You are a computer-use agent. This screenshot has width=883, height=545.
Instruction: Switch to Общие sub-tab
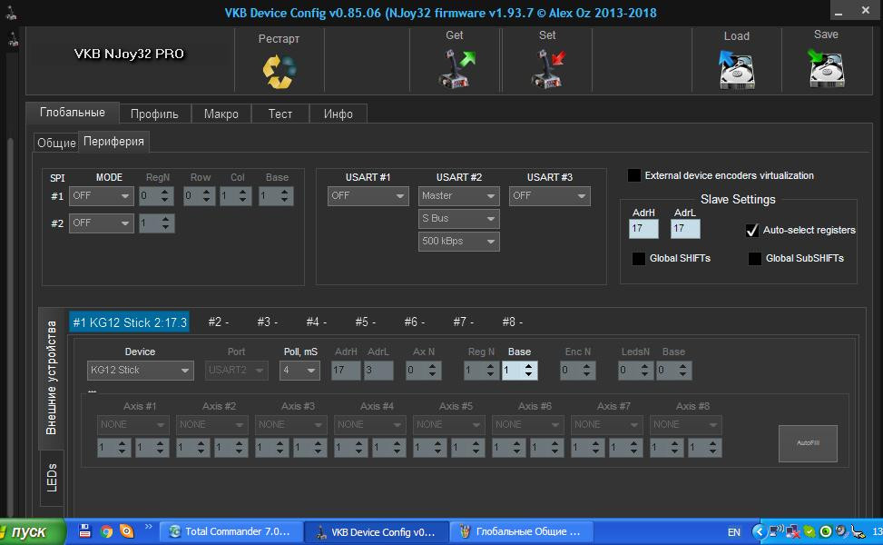(x=56, y=143)
